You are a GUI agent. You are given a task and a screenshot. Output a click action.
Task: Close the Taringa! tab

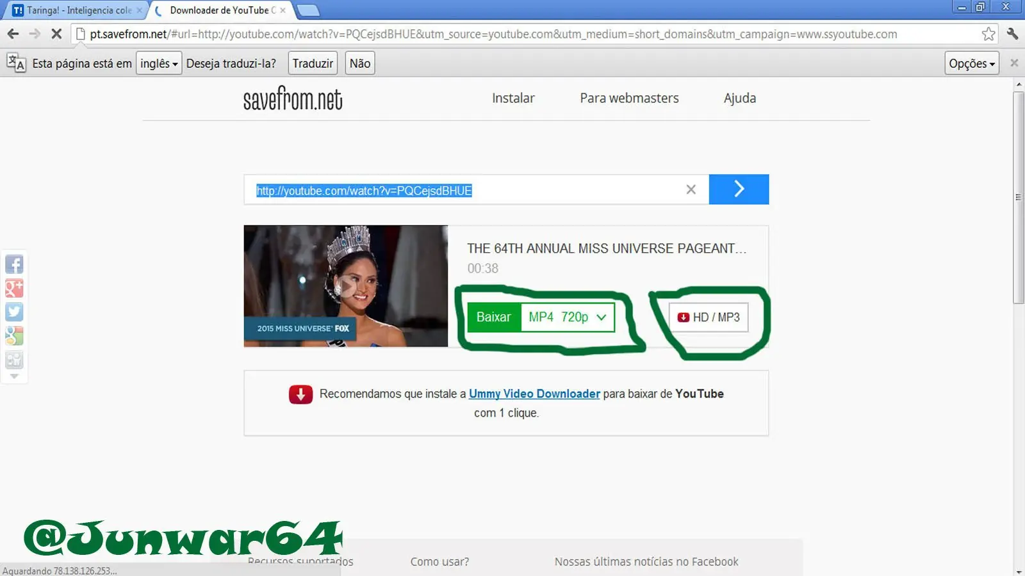point(139,10)
